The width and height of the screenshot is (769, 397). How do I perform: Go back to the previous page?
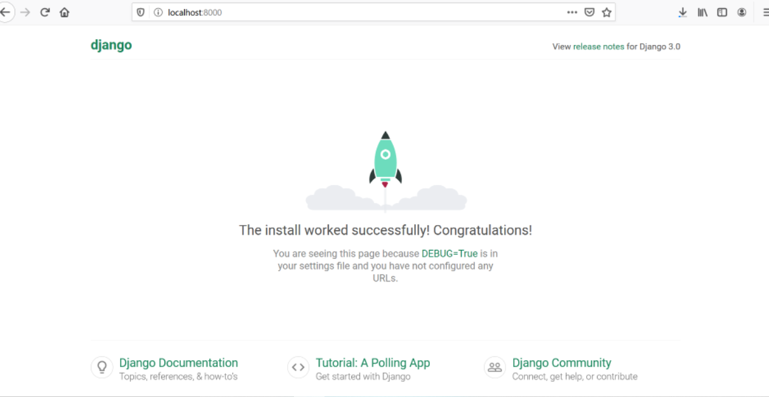pyautogui.click(x=4, y=12)
